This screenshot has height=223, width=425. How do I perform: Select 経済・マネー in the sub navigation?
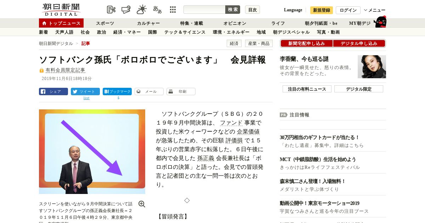point(127,32)
